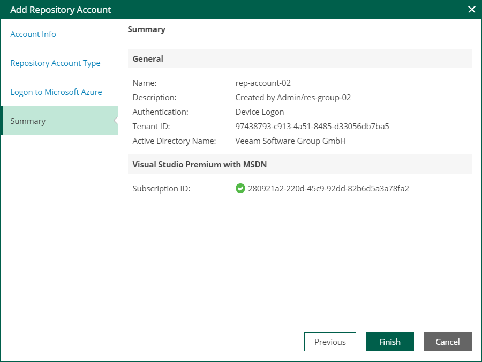
Task: Click the Tenant ID value text
Action: (x=312, y=127)
